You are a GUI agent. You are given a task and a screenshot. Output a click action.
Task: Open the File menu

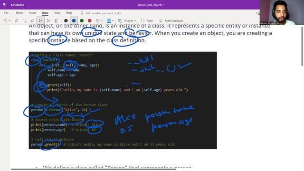(6, 13)
